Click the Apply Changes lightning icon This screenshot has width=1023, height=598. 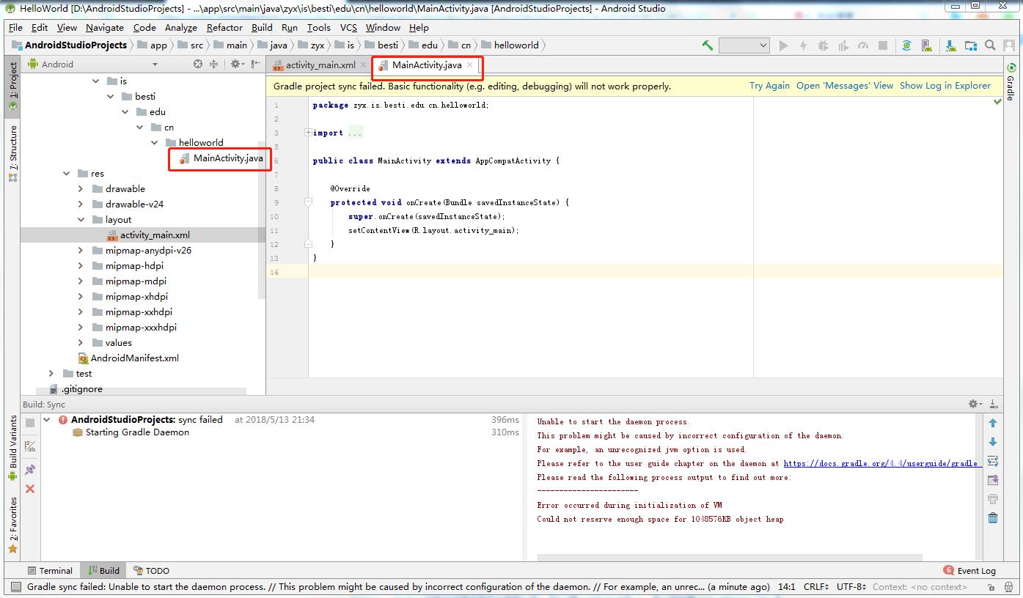point(803,45)
